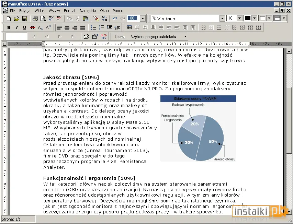Expand the 'Wybierz pozycję autotekstu...' dropdown

[185, 37]
